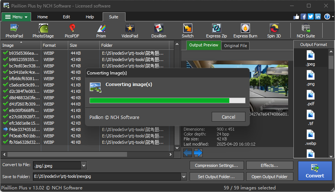Click Set Output Folder button
The width and height of the screenshot is (335, 192).
[x=217, y=177]
